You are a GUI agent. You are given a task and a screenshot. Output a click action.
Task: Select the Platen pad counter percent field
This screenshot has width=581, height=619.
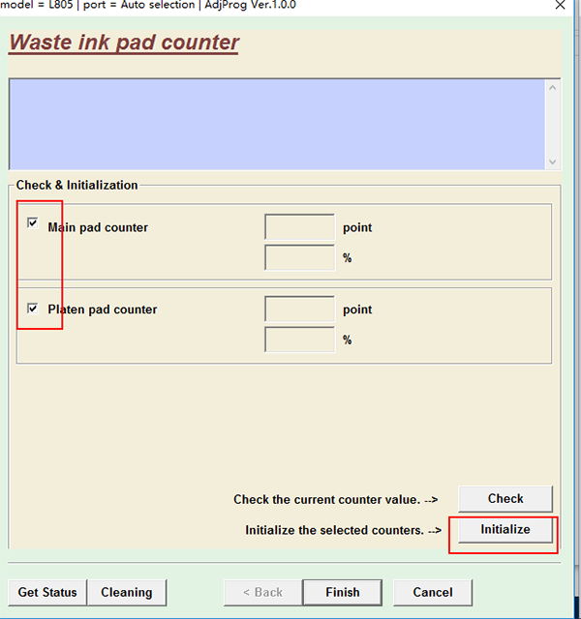point(299,339)
